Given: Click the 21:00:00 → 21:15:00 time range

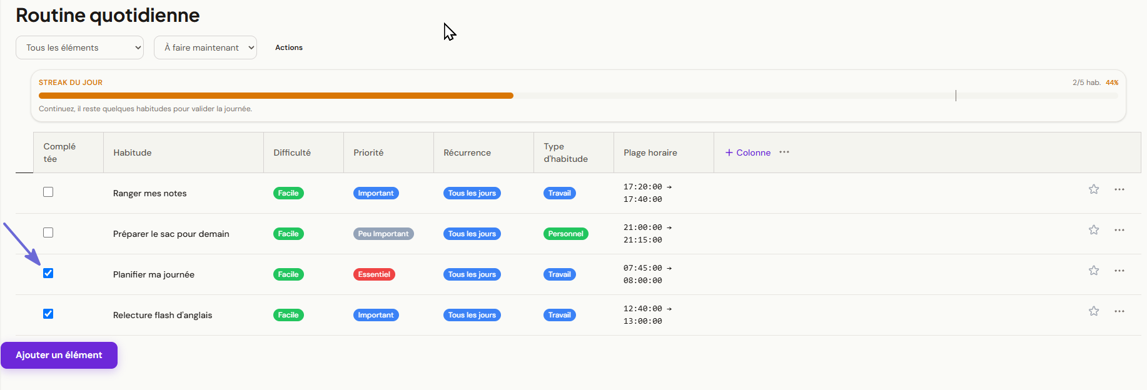Looking at the screenshot, I should tap(647, 234).
